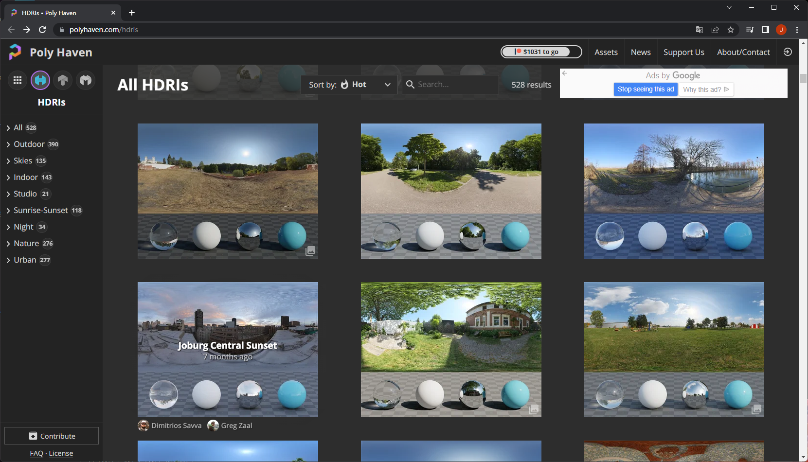808x462 pixels.
Task: Bookmark this page with star icon
Action: 731,30
